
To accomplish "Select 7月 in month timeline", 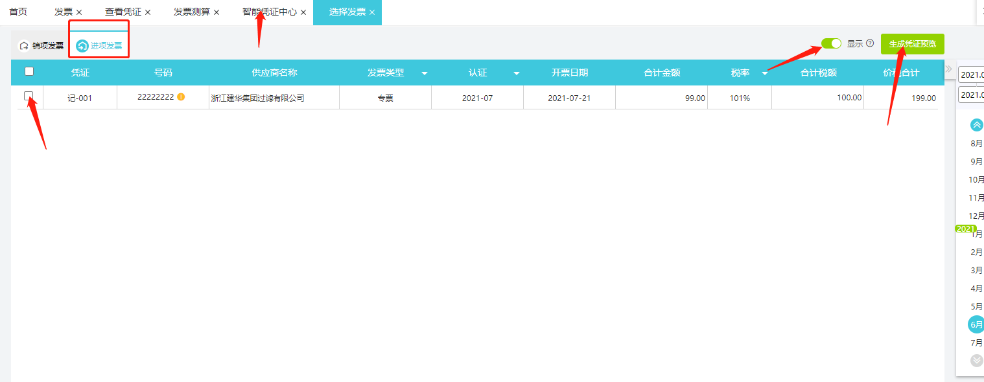I will point(977,343).
